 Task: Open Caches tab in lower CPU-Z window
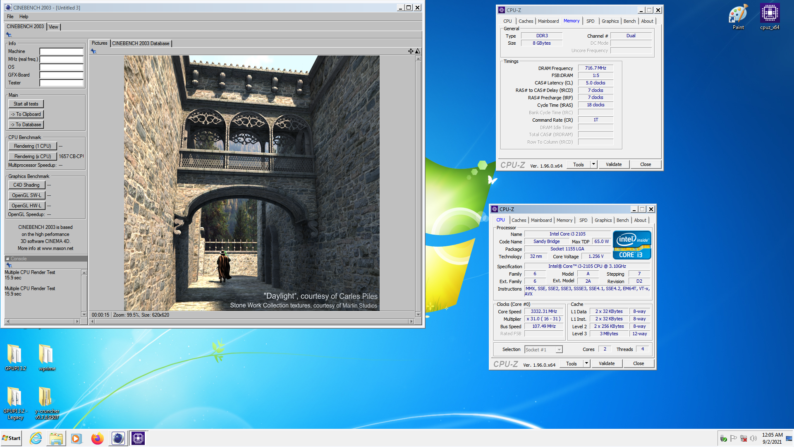pyautogui.click(x=519, y=220)
